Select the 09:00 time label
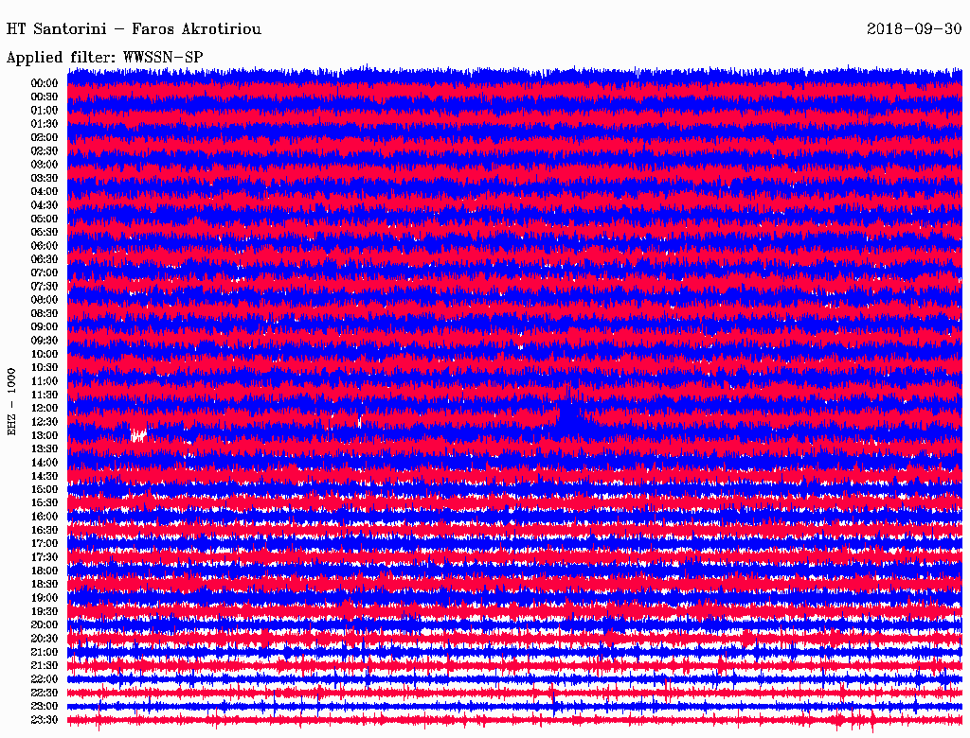 [45, 326]
